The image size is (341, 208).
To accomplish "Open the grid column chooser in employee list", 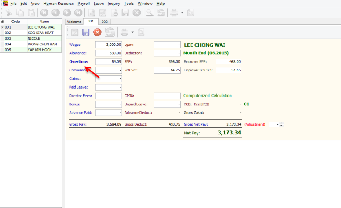I will (3, 21).
